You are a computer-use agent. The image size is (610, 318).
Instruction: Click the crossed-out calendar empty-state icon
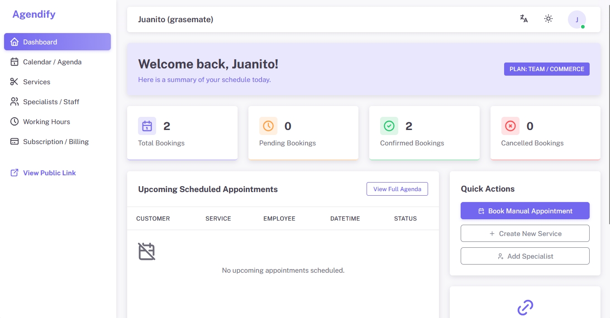tap(147, 251)
